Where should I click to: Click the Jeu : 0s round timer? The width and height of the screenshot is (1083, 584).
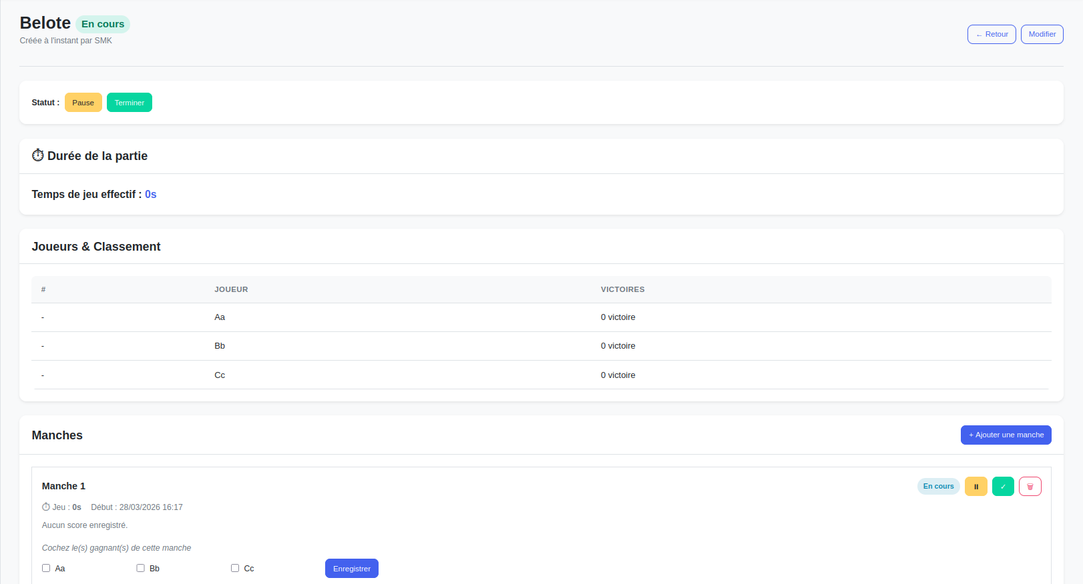61,507
